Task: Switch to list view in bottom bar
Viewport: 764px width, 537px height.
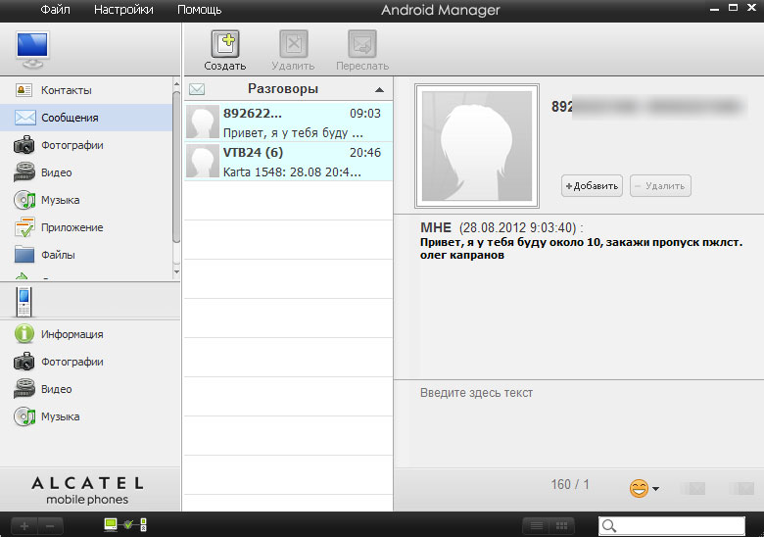Action: pyautogui.click(x=535, y=526)
